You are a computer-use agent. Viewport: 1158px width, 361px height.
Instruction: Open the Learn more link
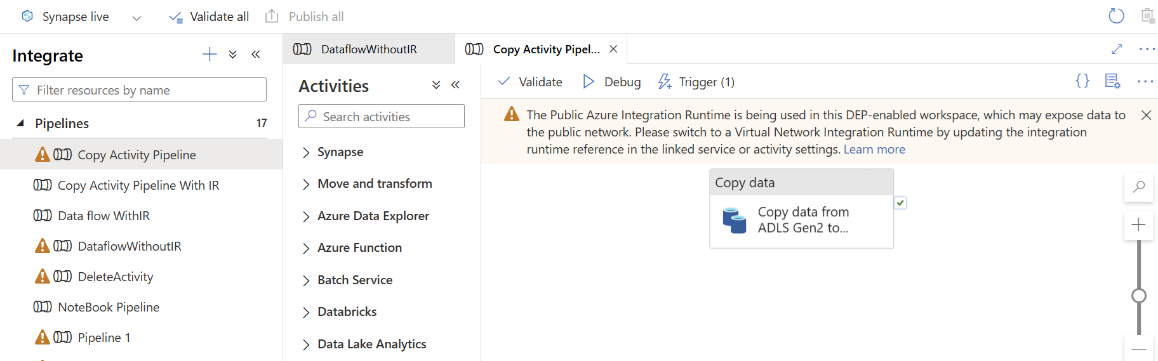(x=874, y=150)
